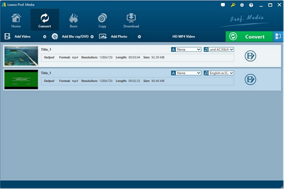The height and width of the screenshot is (189, 284).
Task: Click the Leawo Prof. Media app logo icon
Action: point(4,5)
